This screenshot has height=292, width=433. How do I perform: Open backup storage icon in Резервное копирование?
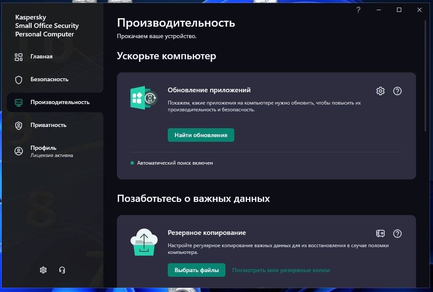coord(380,234)
